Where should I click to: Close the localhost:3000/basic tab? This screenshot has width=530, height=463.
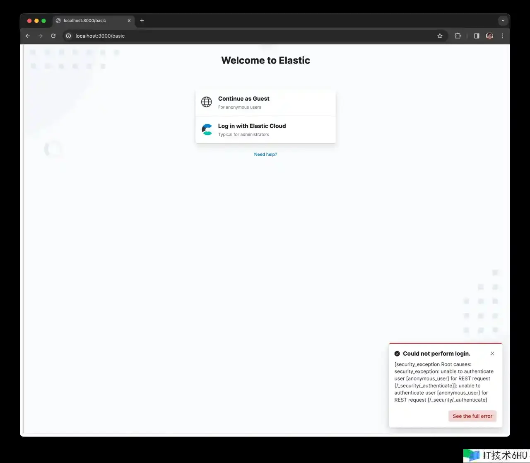tap(129, 20)
